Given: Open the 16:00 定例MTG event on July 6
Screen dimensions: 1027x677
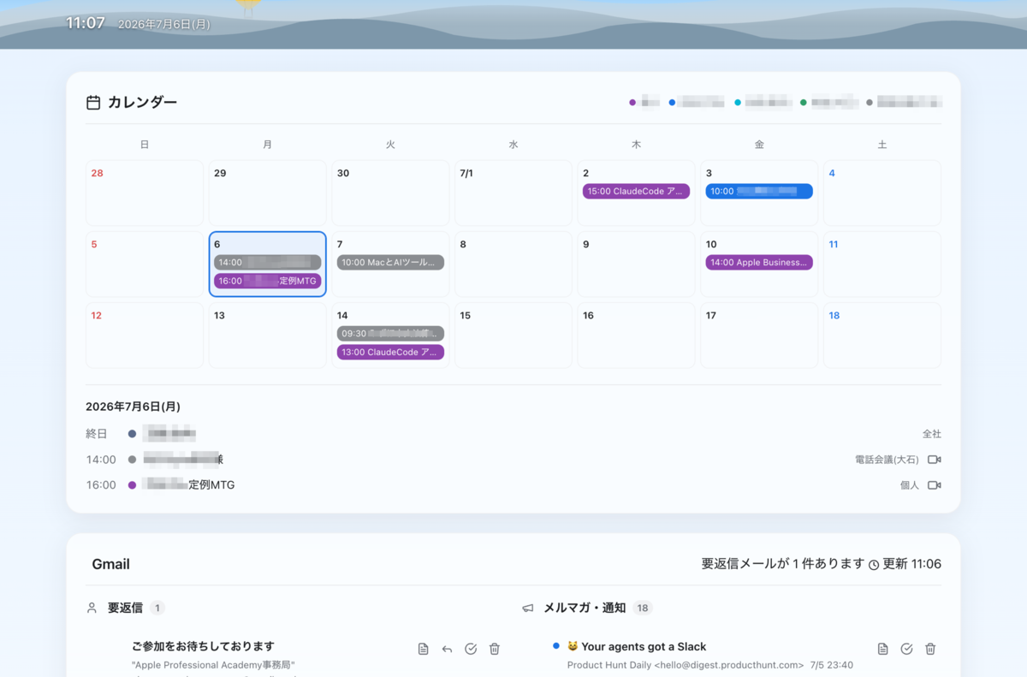Looking at the screenshot, I should click(268, 281).
